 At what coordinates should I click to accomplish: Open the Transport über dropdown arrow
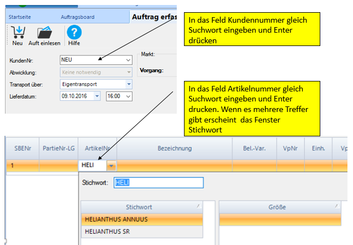pyautogui.click(x=129, y=84)
